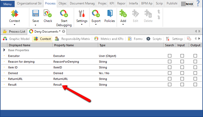
Task: Click the Export icon
Action: 96,14
